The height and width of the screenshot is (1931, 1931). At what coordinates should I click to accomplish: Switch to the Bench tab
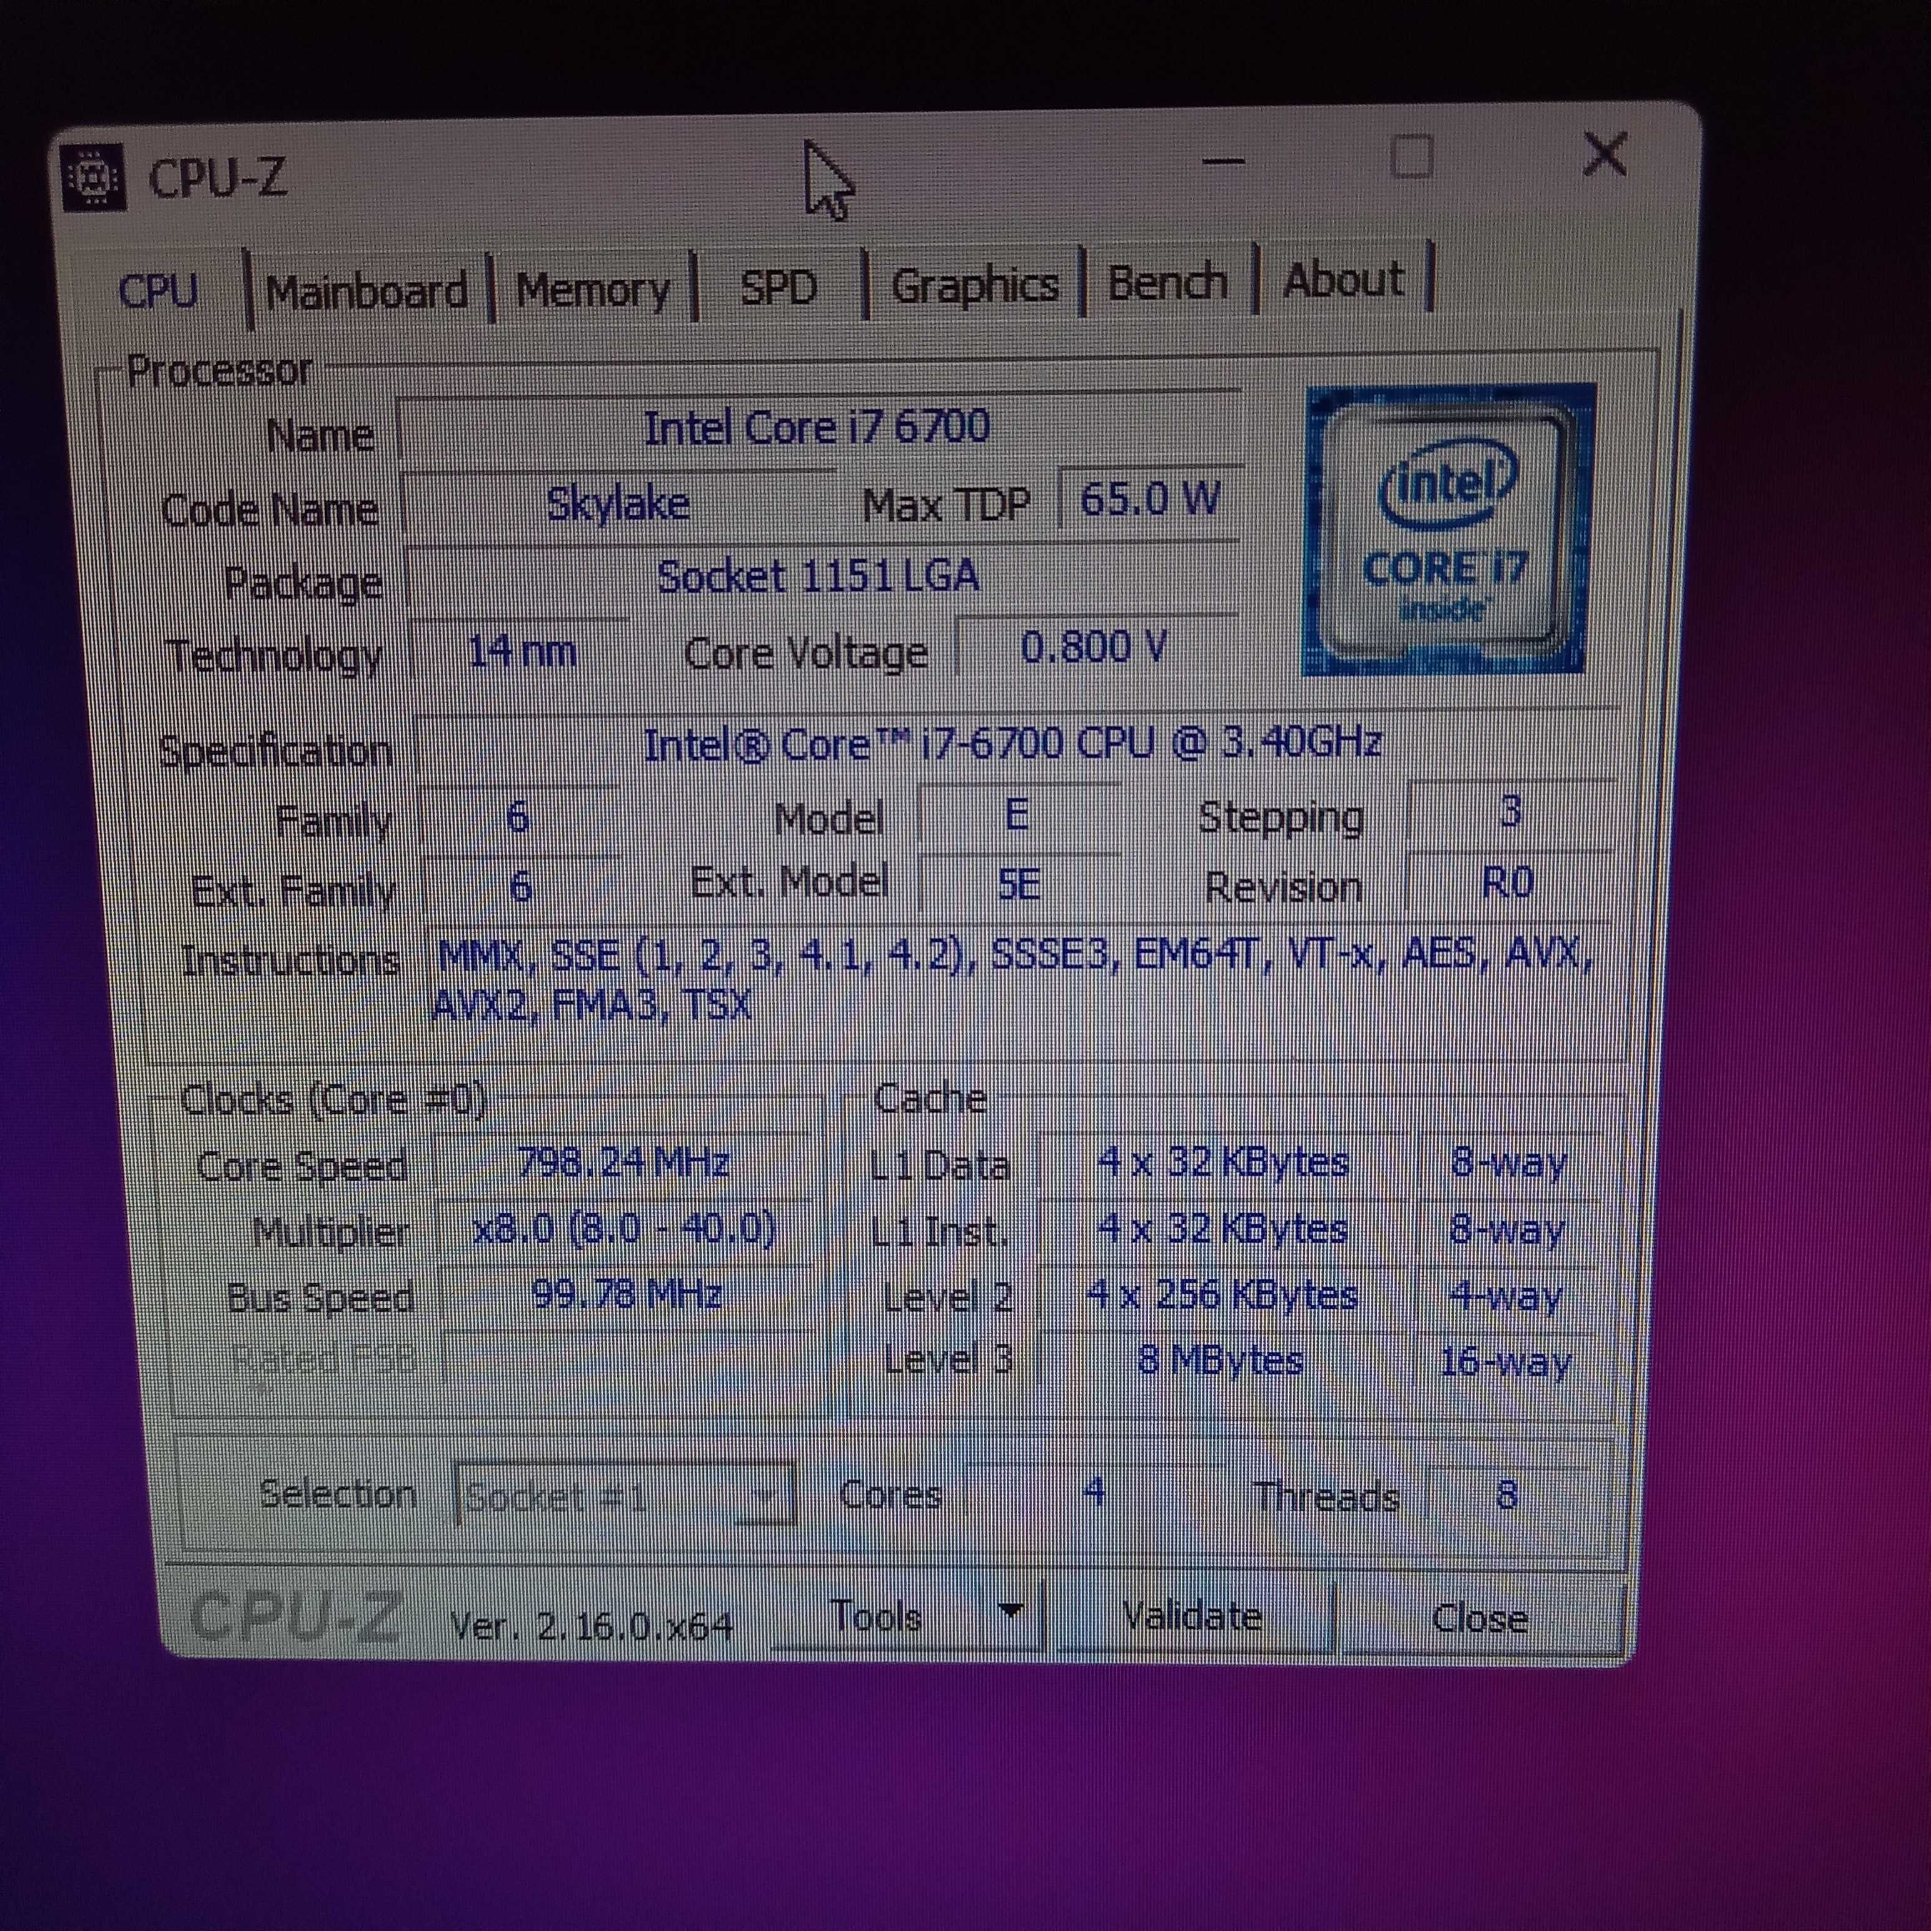click(x=1167, y=282)
